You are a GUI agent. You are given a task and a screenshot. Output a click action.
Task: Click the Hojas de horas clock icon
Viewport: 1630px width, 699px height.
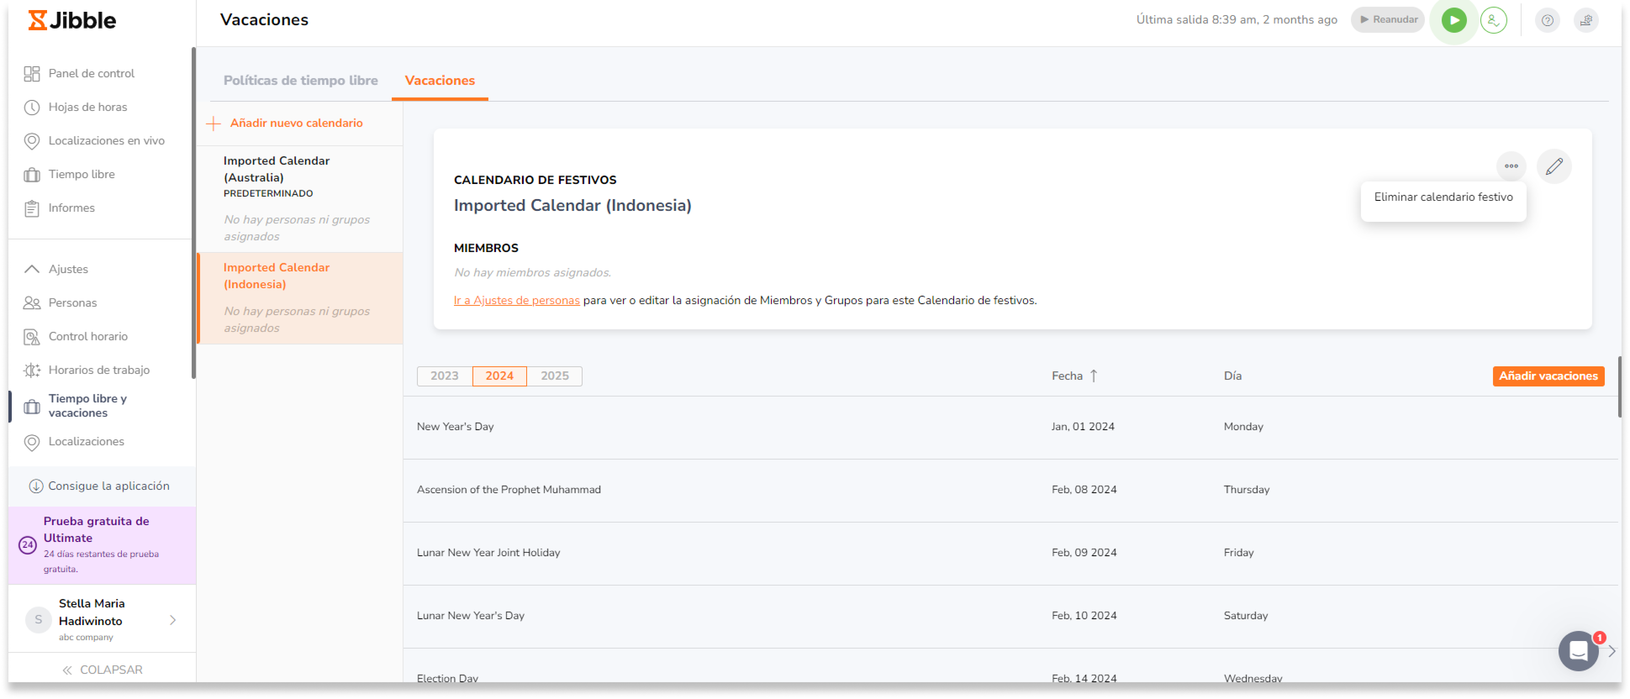32,108
